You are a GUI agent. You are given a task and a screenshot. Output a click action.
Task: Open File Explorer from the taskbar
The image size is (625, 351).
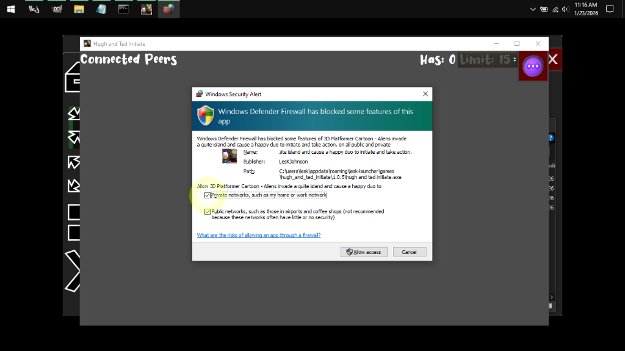[x=79, y=9]
